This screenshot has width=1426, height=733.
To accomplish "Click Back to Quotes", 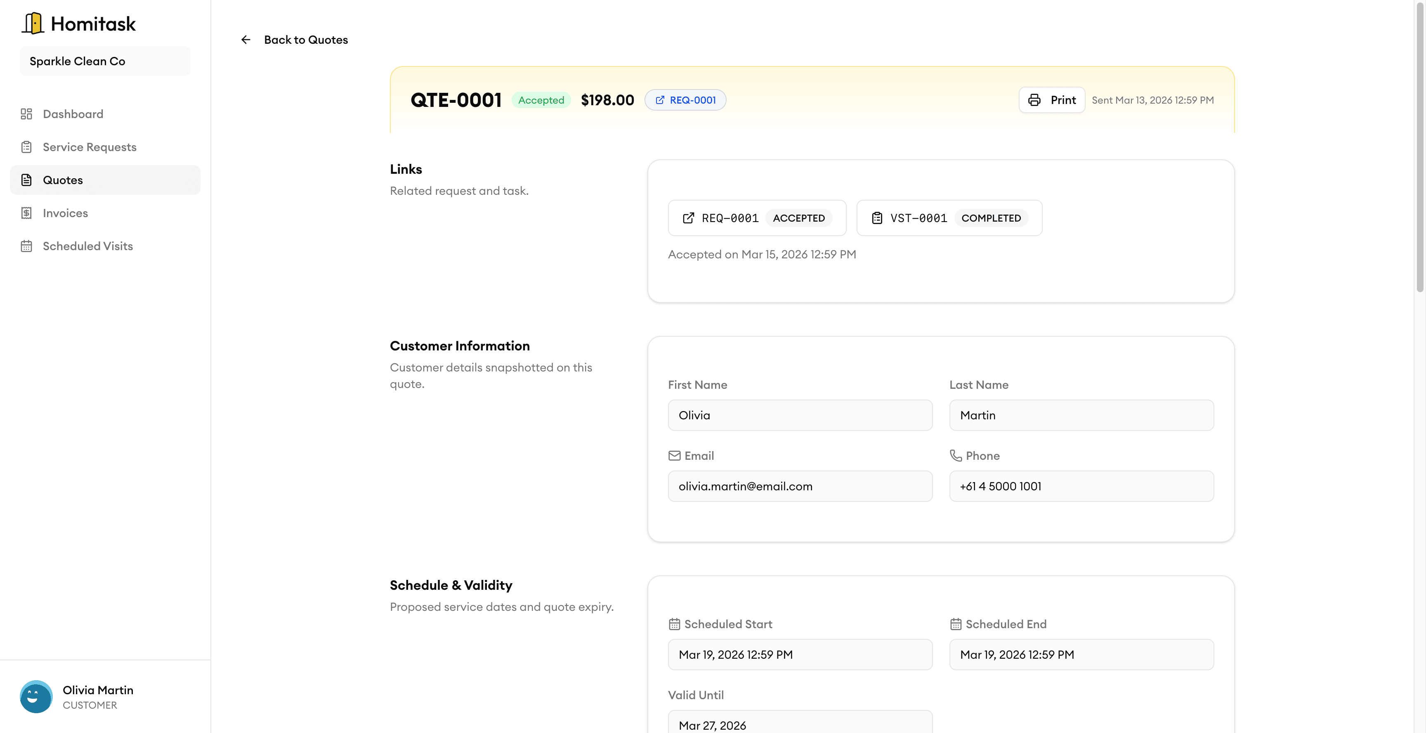I will tap(306, 39).
